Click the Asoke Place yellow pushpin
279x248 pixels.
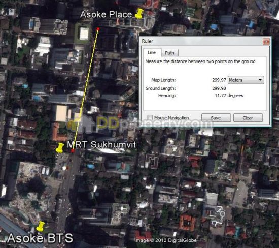[x=139, y=14]
